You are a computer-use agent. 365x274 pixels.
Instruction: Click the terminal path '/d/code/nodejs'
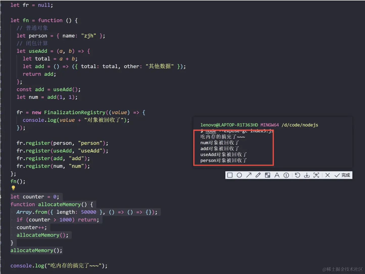300,125
